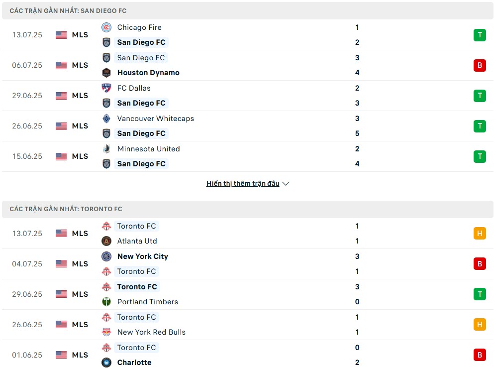
Task: Expand more matches with 'Hiển thị thêm trận đấu'
Action: point(243,184)
